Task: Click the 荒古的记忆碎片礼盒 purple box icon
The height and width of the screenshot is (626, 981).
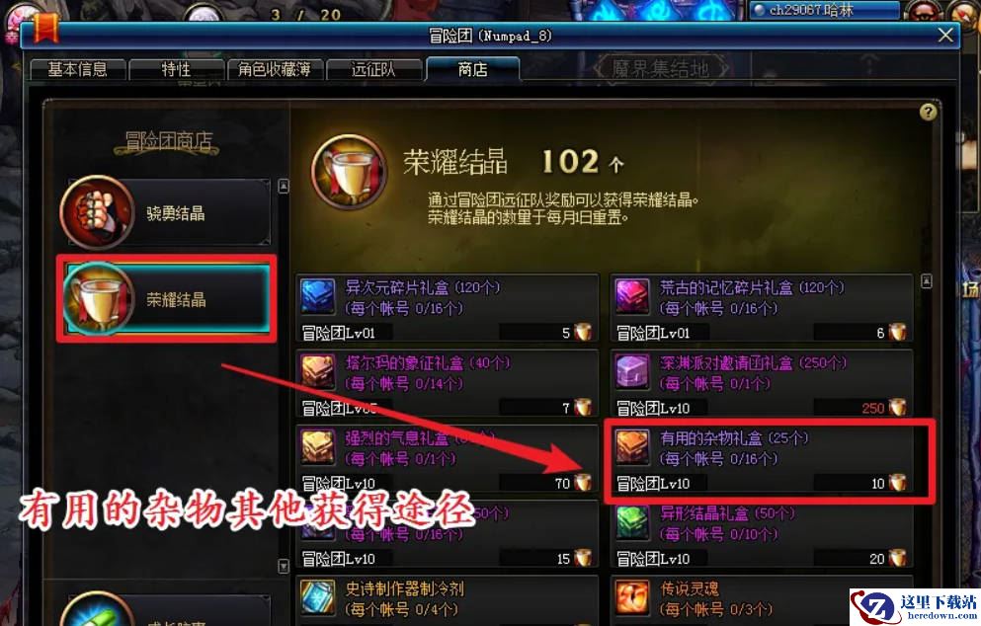Action: pyautogui.click(x=632, y=296)
